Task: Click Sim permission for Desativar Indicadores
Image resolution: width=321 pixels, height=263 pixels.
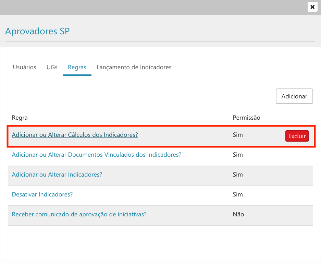Action: coord(238,194)
